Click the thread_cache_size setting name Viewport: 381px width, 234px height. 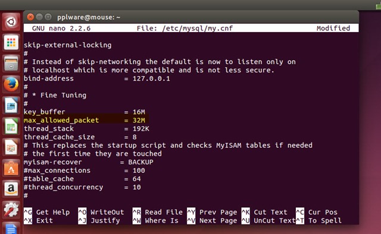click(x=59, y=137)
